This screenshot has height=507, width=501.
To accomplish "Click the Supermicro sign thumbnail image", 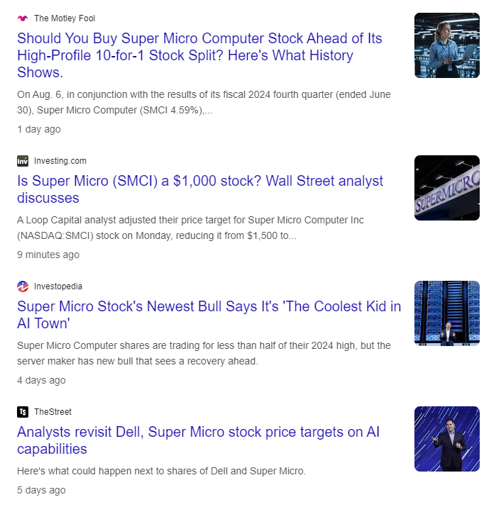I will (447, 188).
